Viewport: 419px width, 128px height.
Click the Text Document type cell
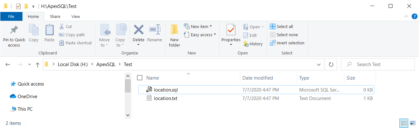pos(315,98)
